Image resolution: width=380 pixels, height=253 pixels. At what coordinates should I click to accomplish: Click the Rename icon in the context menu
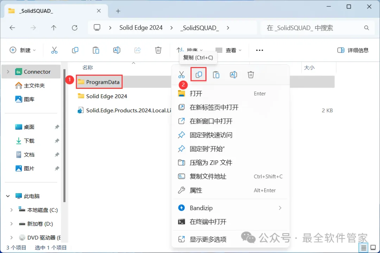(233, 75)
